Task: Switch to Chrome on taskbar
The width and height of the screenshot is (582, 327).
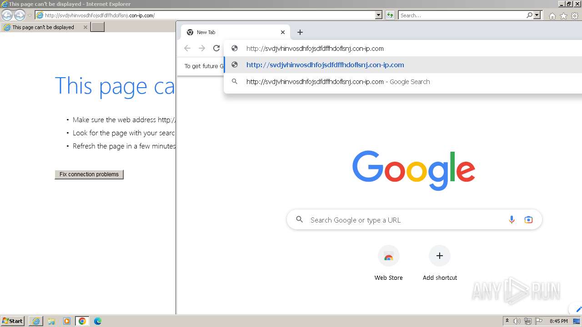Action: pyautogui.click(x=82, y=321)
